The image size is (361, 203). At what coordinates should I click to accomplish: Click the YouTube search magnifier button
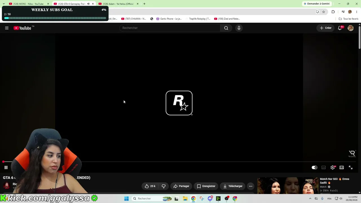point(226,28)
